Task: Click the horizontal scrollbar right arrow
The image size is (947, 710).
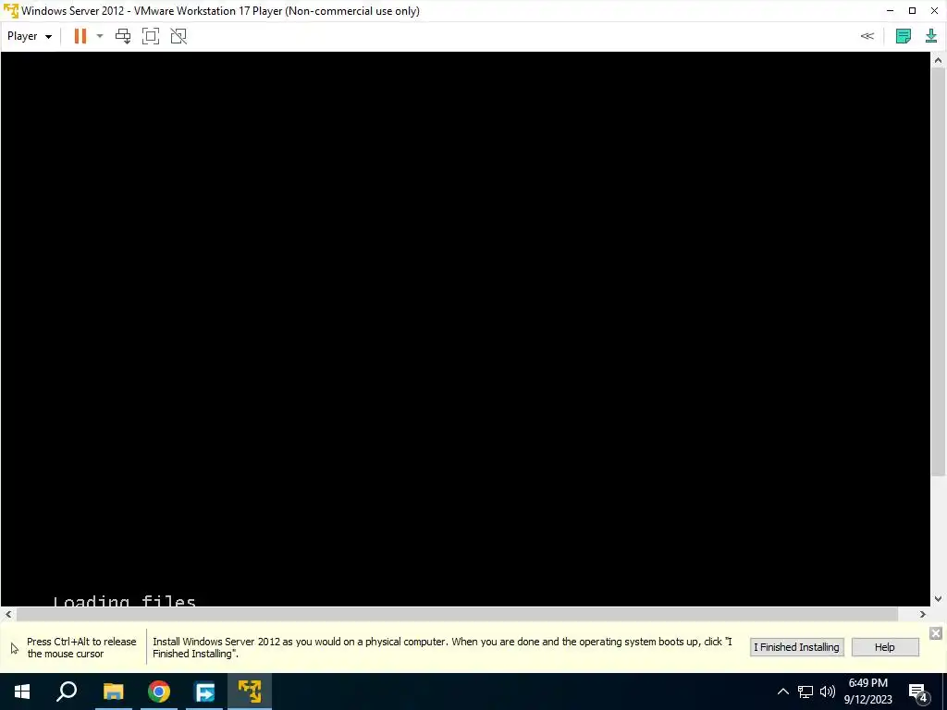Action: [922, 615]
